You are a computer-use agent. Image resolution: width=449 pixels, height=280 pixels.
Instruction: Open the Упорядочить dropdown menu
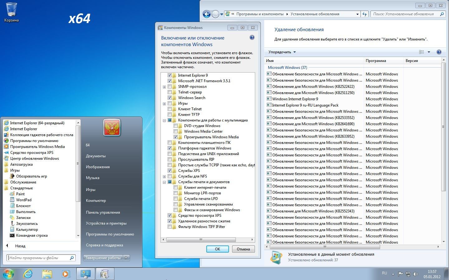pyautogui.click(x=282, y=52)
